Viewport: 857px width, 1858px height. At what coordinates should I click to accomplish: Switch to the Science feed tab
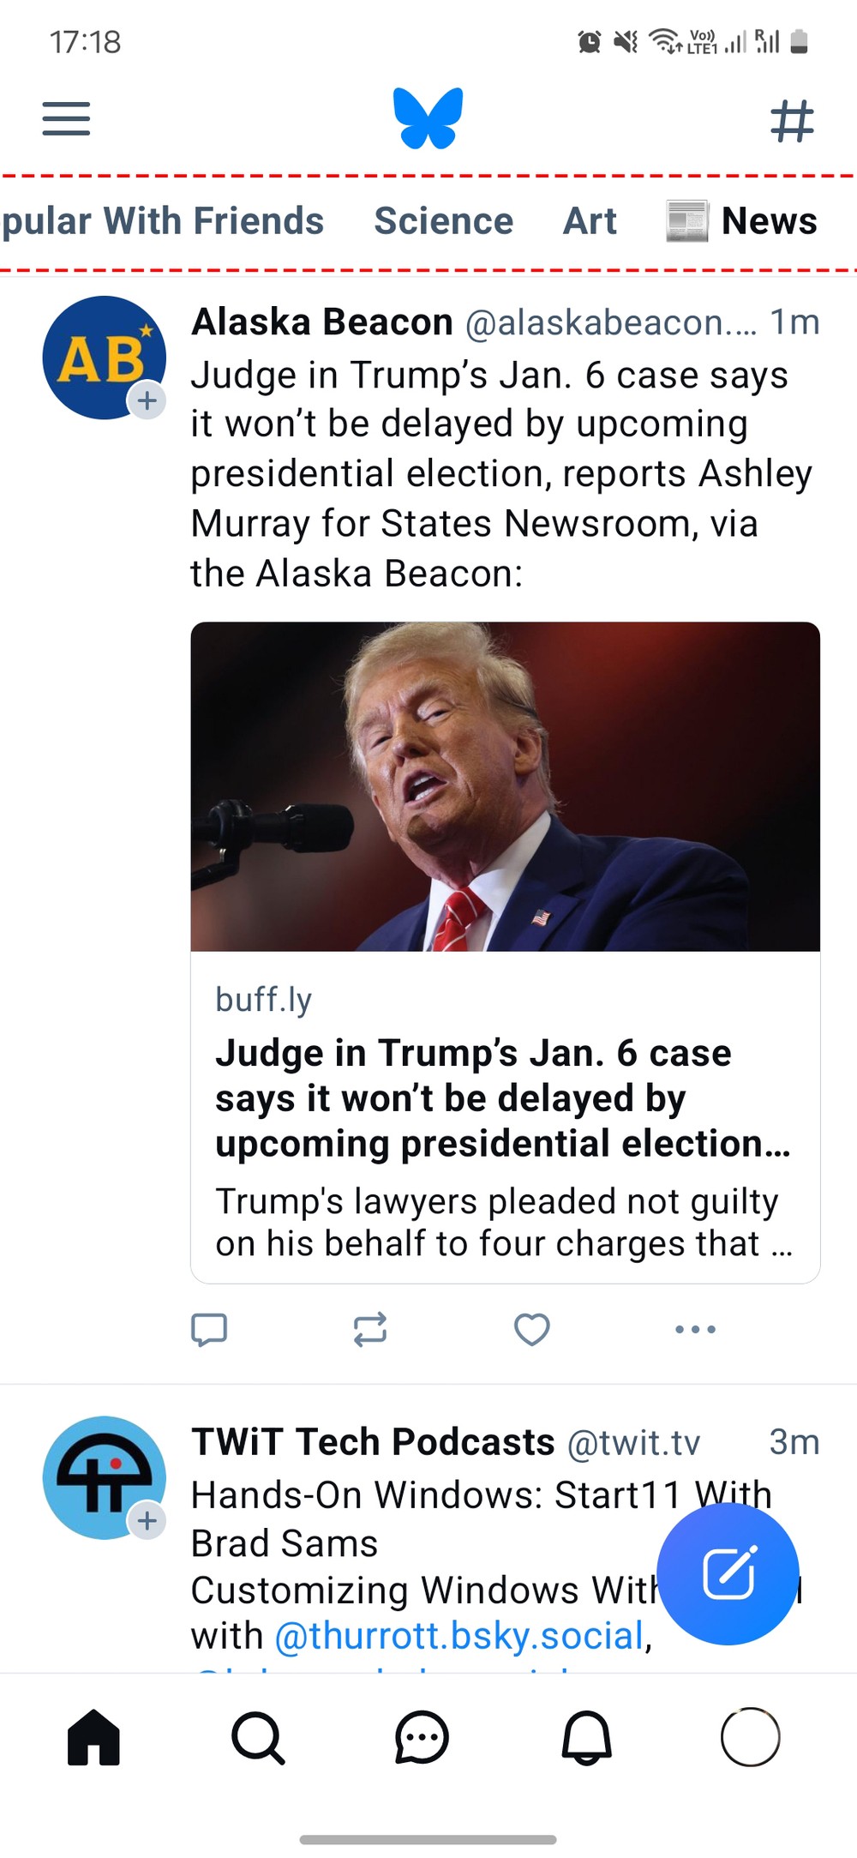[444, 221]
